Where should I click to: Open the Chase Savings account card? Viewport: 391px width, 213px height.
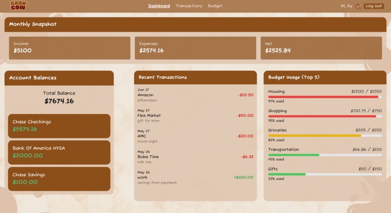tap(59, 179)
